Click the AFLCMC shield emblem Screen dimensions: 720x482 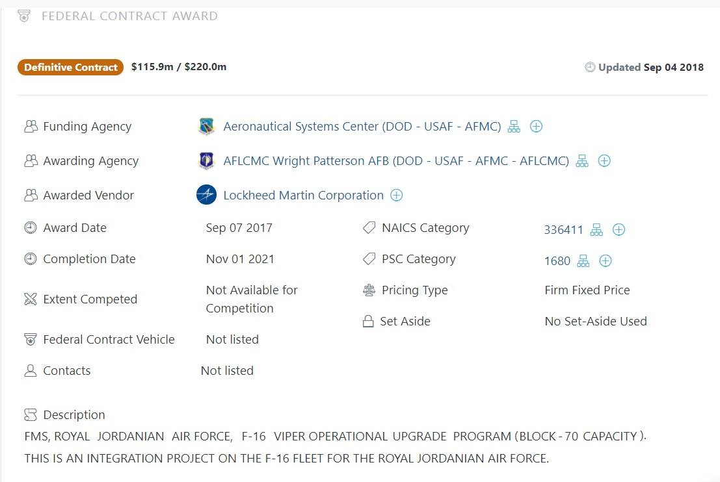pyautogui.click(x=206, y=160)
